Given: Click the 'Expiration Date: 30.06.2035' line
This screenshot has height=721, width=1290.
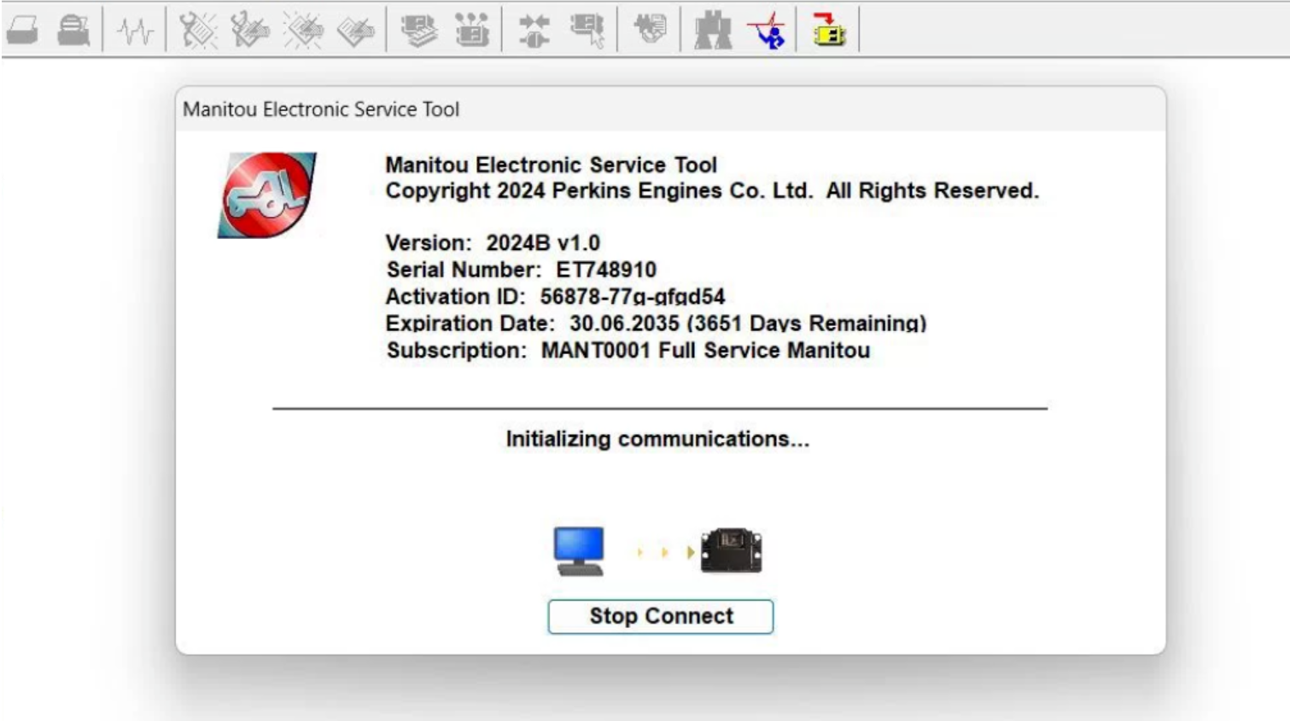Looking at the screenshot, I should [656, 323].
